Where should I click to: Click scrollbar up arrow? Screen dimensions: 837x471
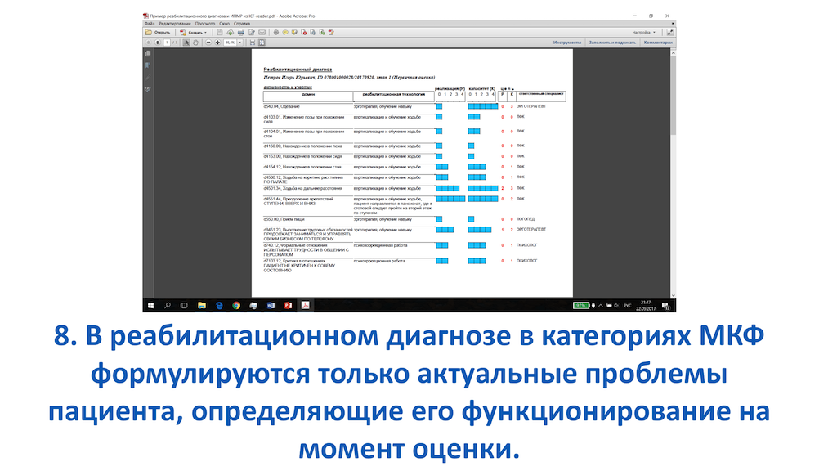[674, 52]
